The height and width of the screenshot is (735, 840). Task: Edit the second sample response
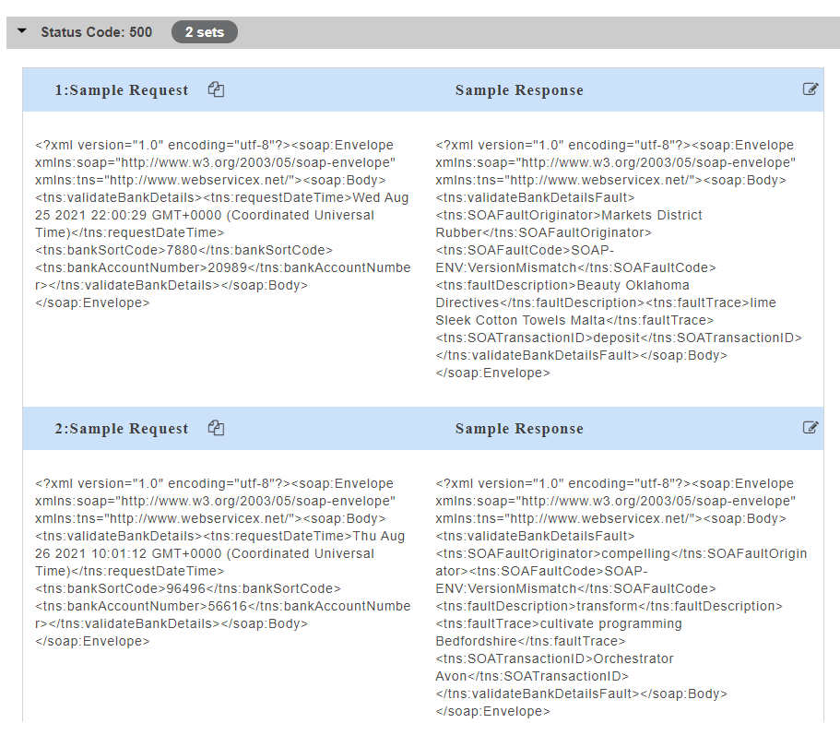tap(810, 428)
